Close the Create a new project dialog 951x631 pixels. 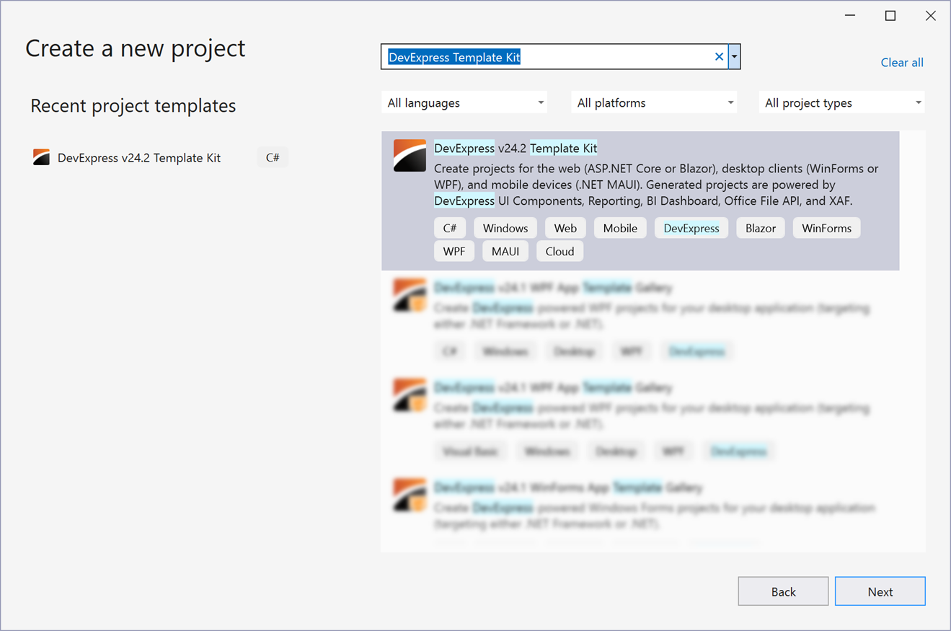point(931,16)
